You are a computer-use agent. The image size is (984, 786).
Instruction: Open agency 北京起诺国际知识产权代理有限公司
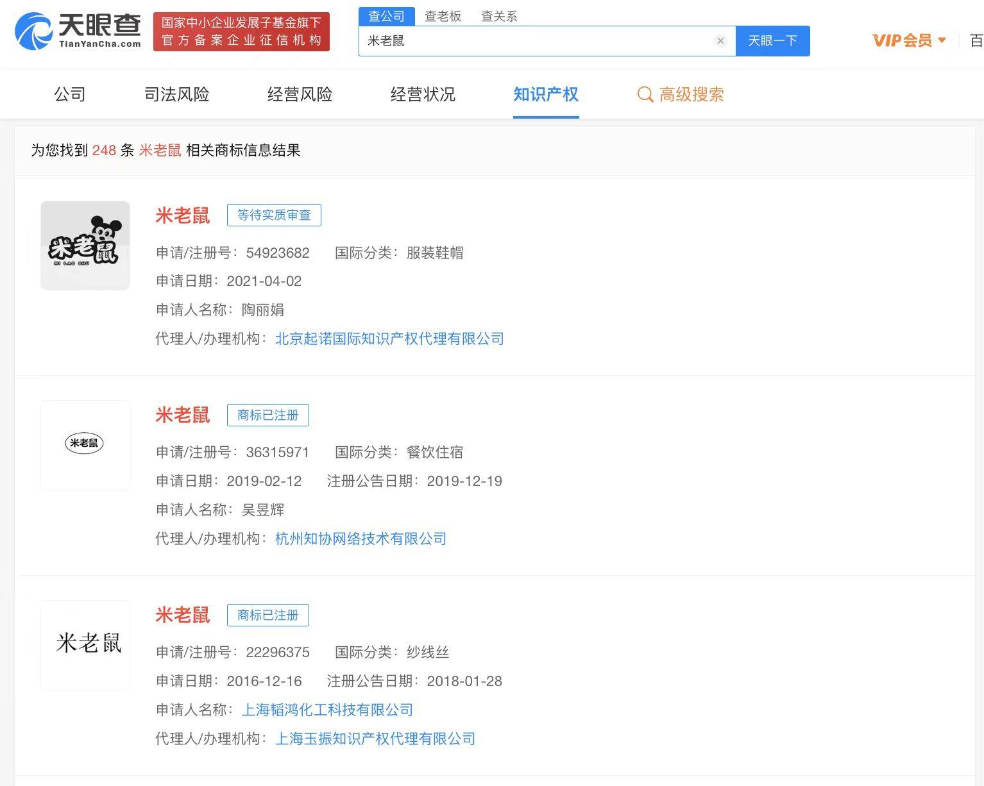click(389, 339)
